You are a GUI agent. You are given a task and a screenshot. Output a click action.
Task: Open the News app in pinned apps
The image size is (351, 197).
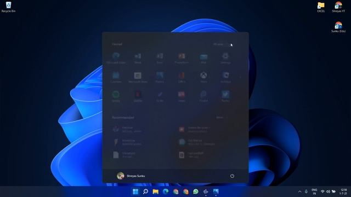pos(182,96)
